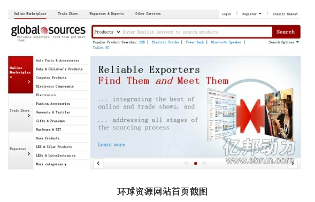Viewport: 315px width, 202px height.
Task: Expand Search Options dropdown
Action: tap(284, 42)
